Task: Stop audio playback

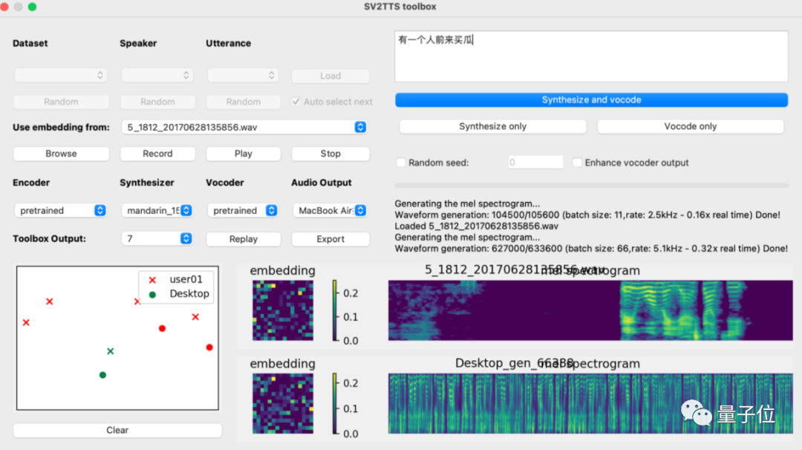Action: click(x=330, y=154)
